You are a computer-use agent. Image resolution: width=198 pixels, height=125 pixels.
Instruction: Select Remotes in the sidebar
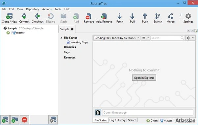click(x=70, y=57)
